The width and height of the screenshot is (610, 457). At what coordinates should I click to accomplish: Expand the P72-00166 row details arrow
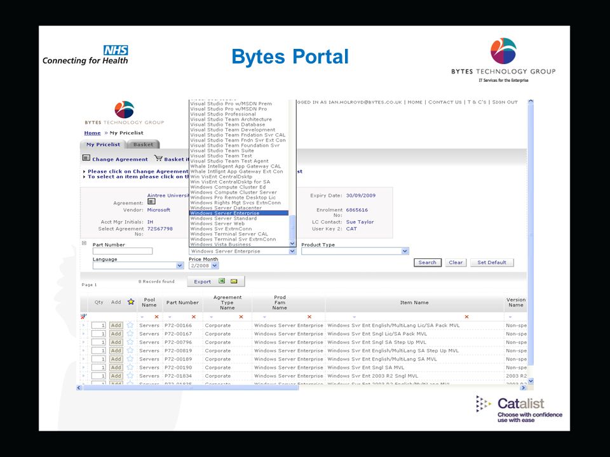pos(84,325)
